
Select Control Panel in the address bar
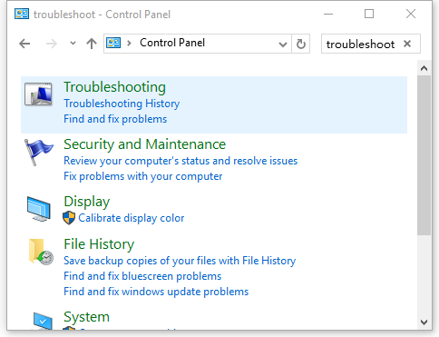(172, 43)
